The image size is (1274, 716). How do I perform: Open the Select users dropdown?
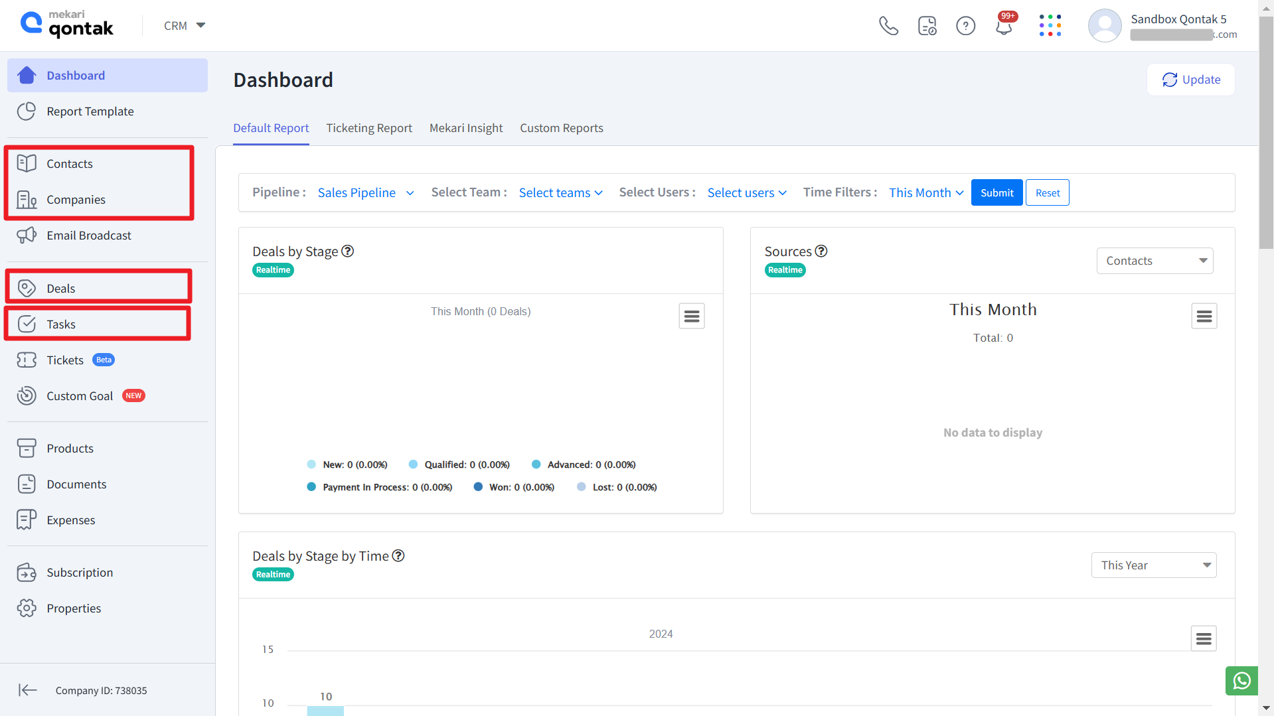(747, 192)
